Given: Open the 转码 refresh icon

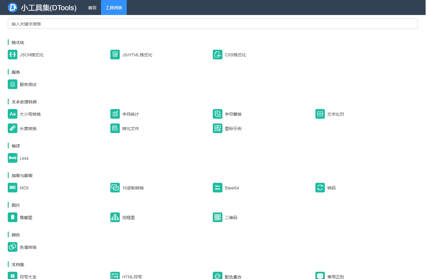Looking at the screenshot, I should click(320, 188).
